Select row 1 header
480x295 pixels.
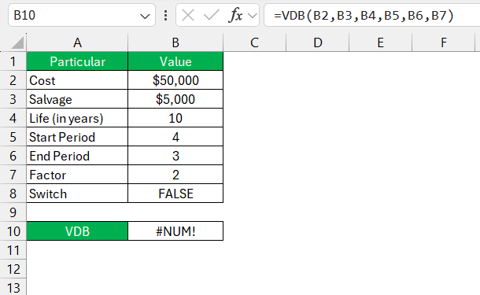click(x=13, y=61)
